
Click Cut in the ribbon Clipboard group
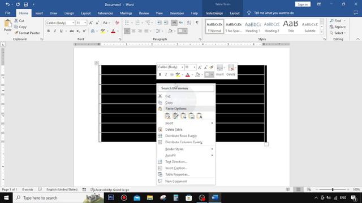coord(19,21)
